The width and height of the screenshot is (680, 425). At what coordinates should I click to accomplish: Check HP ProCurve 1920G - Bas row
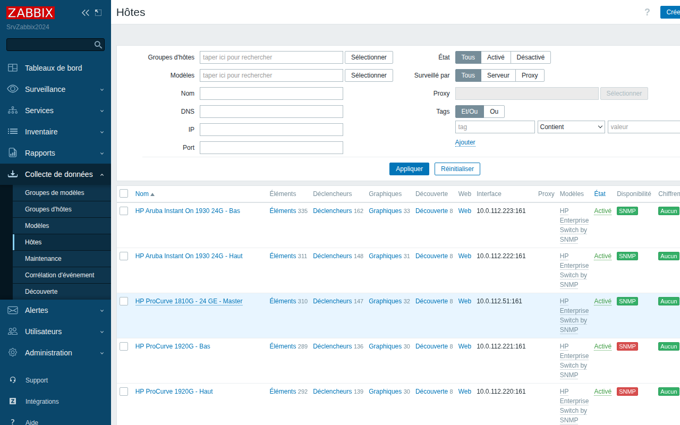[124, 346]
